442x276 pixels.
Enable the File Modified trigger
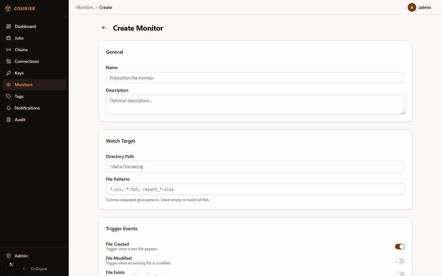click(400, 261)
